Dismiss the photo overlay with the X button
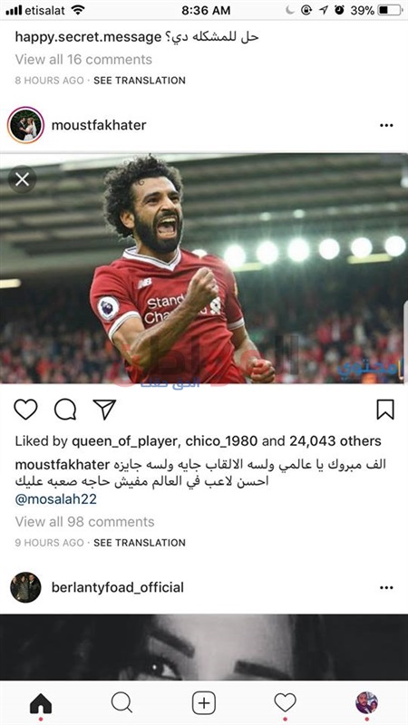Image resolution: width=408 pixels, height=725 pixels. tap(22, 179)
